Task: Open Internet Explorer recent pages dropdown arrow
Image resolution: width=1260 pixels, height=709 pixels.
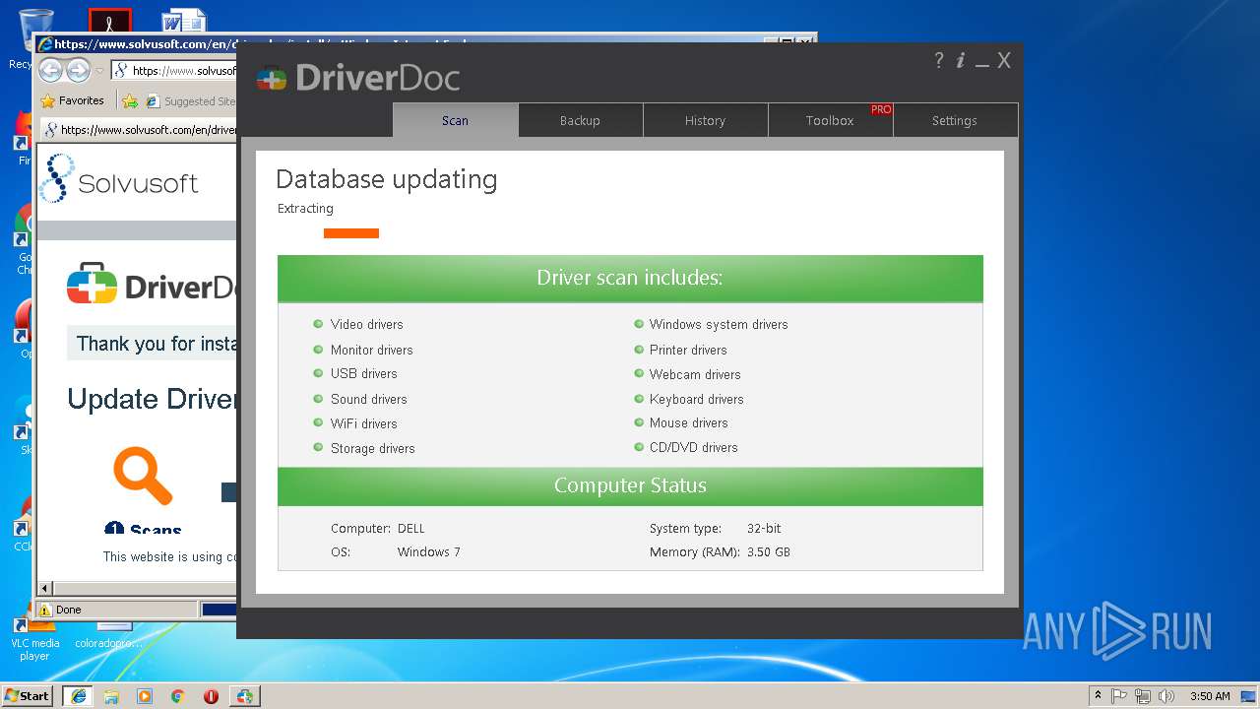Action: pyautogui.click(x=99, y=71)
